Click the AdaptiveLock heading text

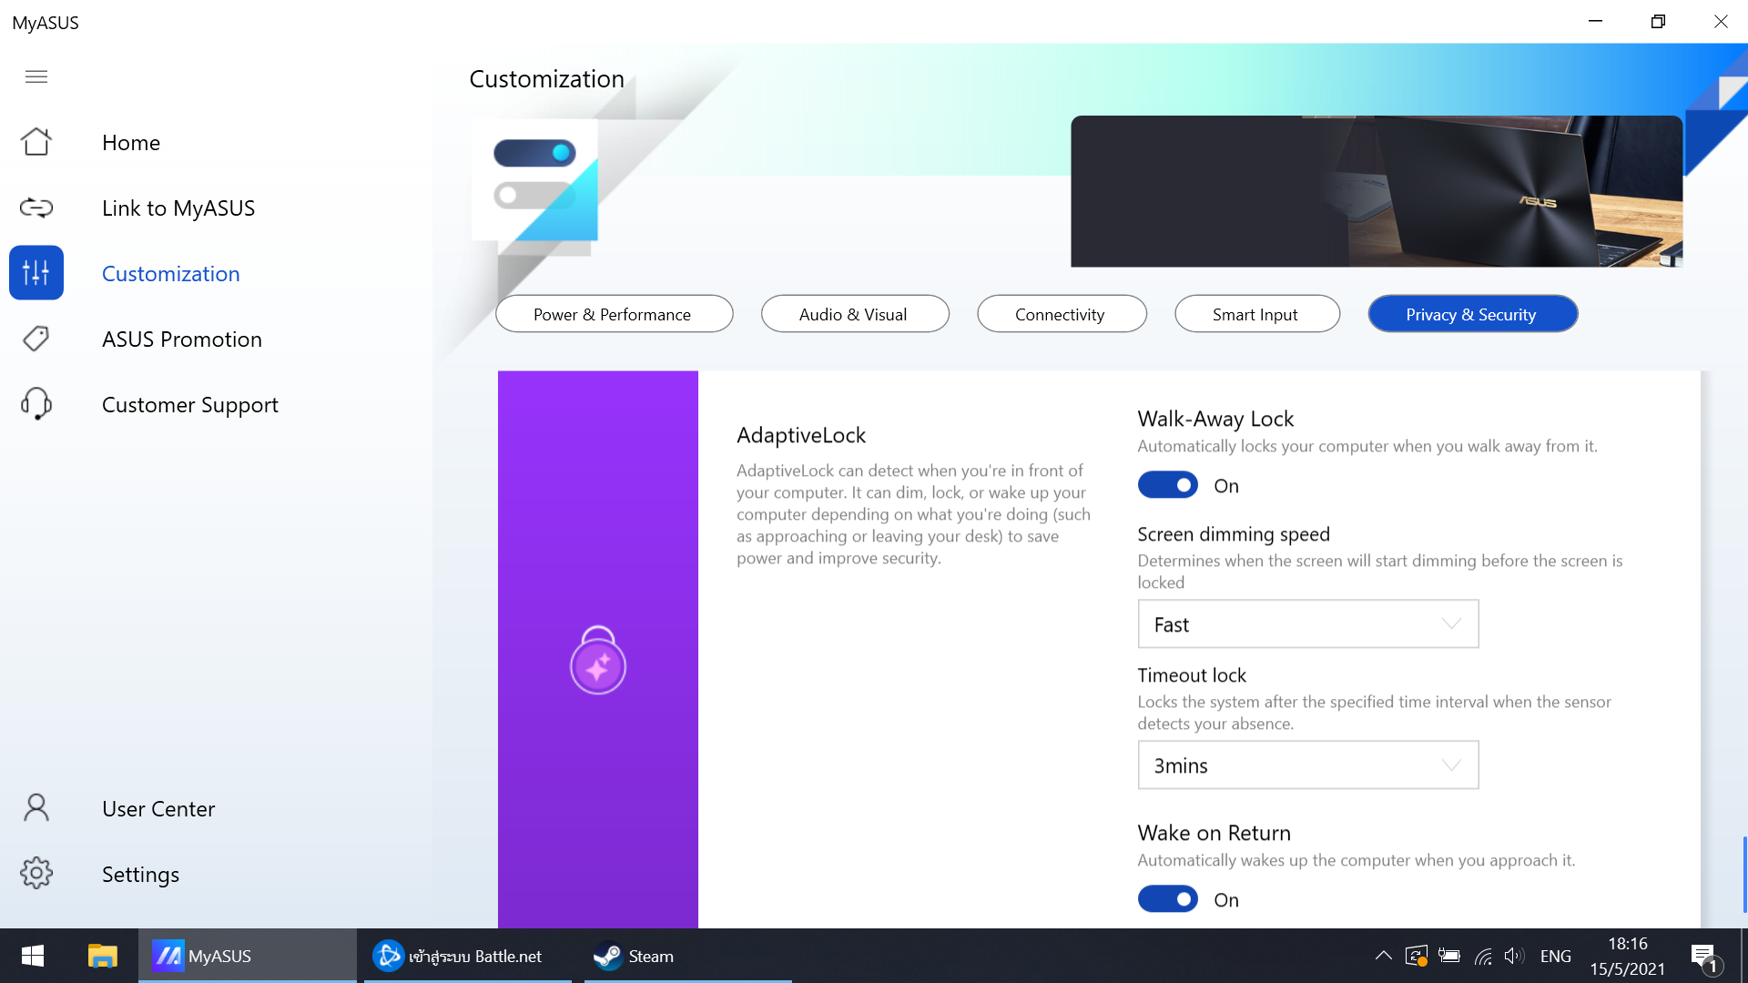(x=801, y=435)
